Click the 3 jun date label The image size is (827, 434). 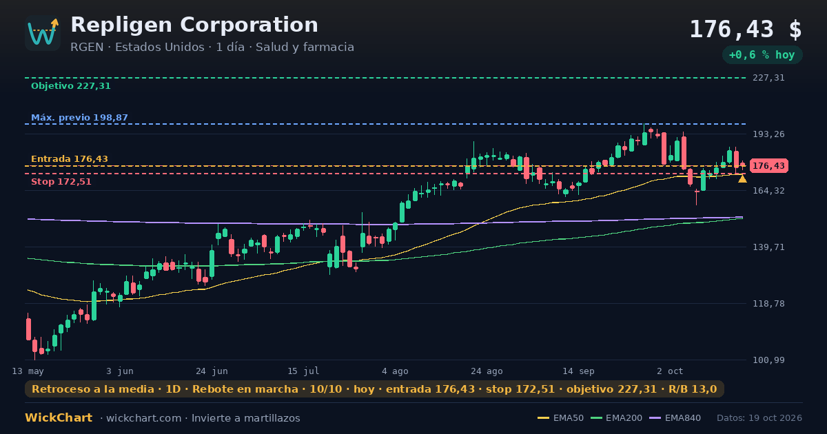coord(120,371)
